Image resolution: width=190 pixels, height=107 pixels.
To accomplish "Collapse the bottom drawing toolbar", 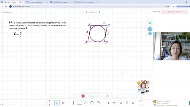I will pos(137,97).
